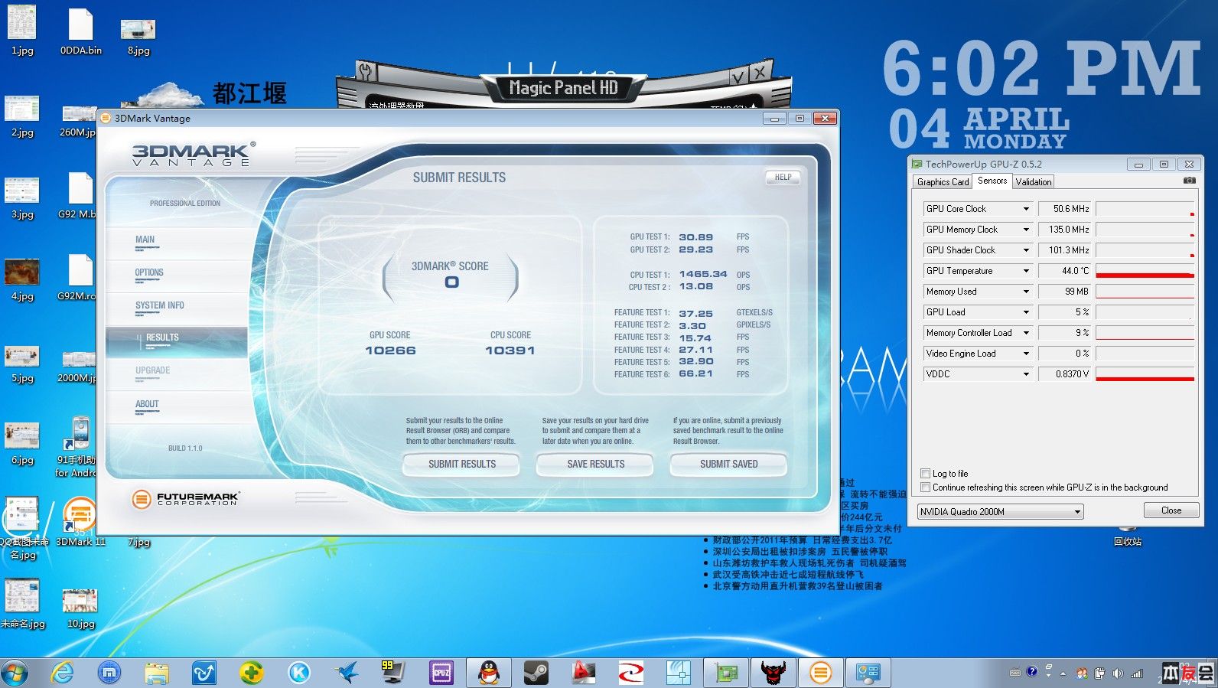Click the SUBMIT SAVED button
Screen dimensions: 1218x688
click(x=728, y=465)
